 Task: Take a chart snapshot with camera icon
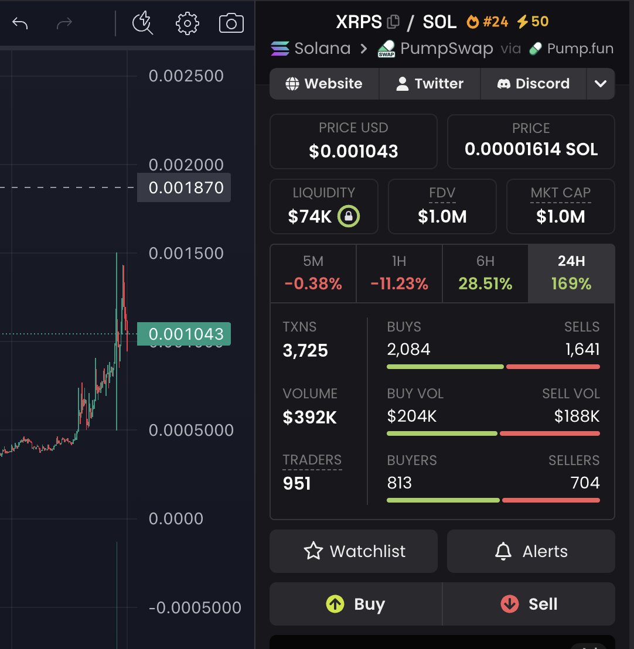tap(231, 23)
